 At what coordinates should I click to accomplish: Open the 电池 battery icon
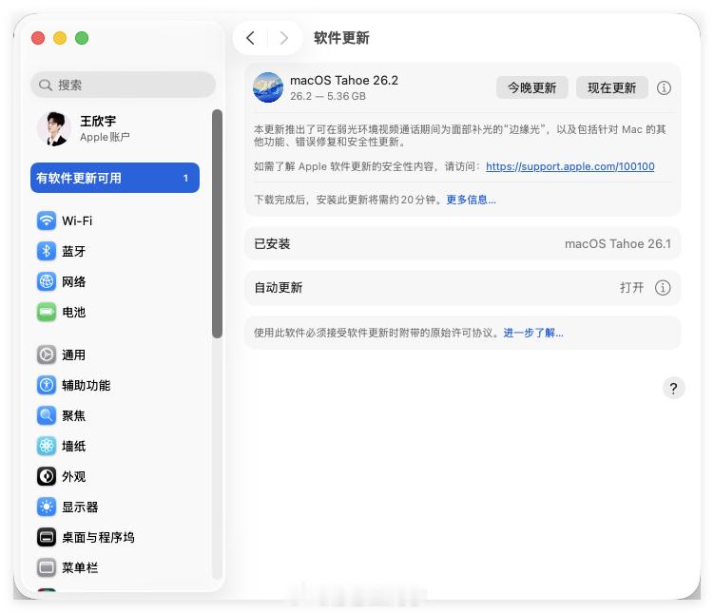coord(47,312)
